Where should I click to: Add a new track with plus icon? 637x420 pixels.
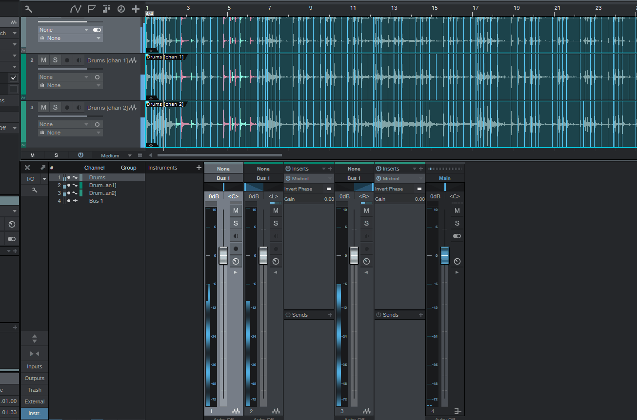tap(136, 9)
